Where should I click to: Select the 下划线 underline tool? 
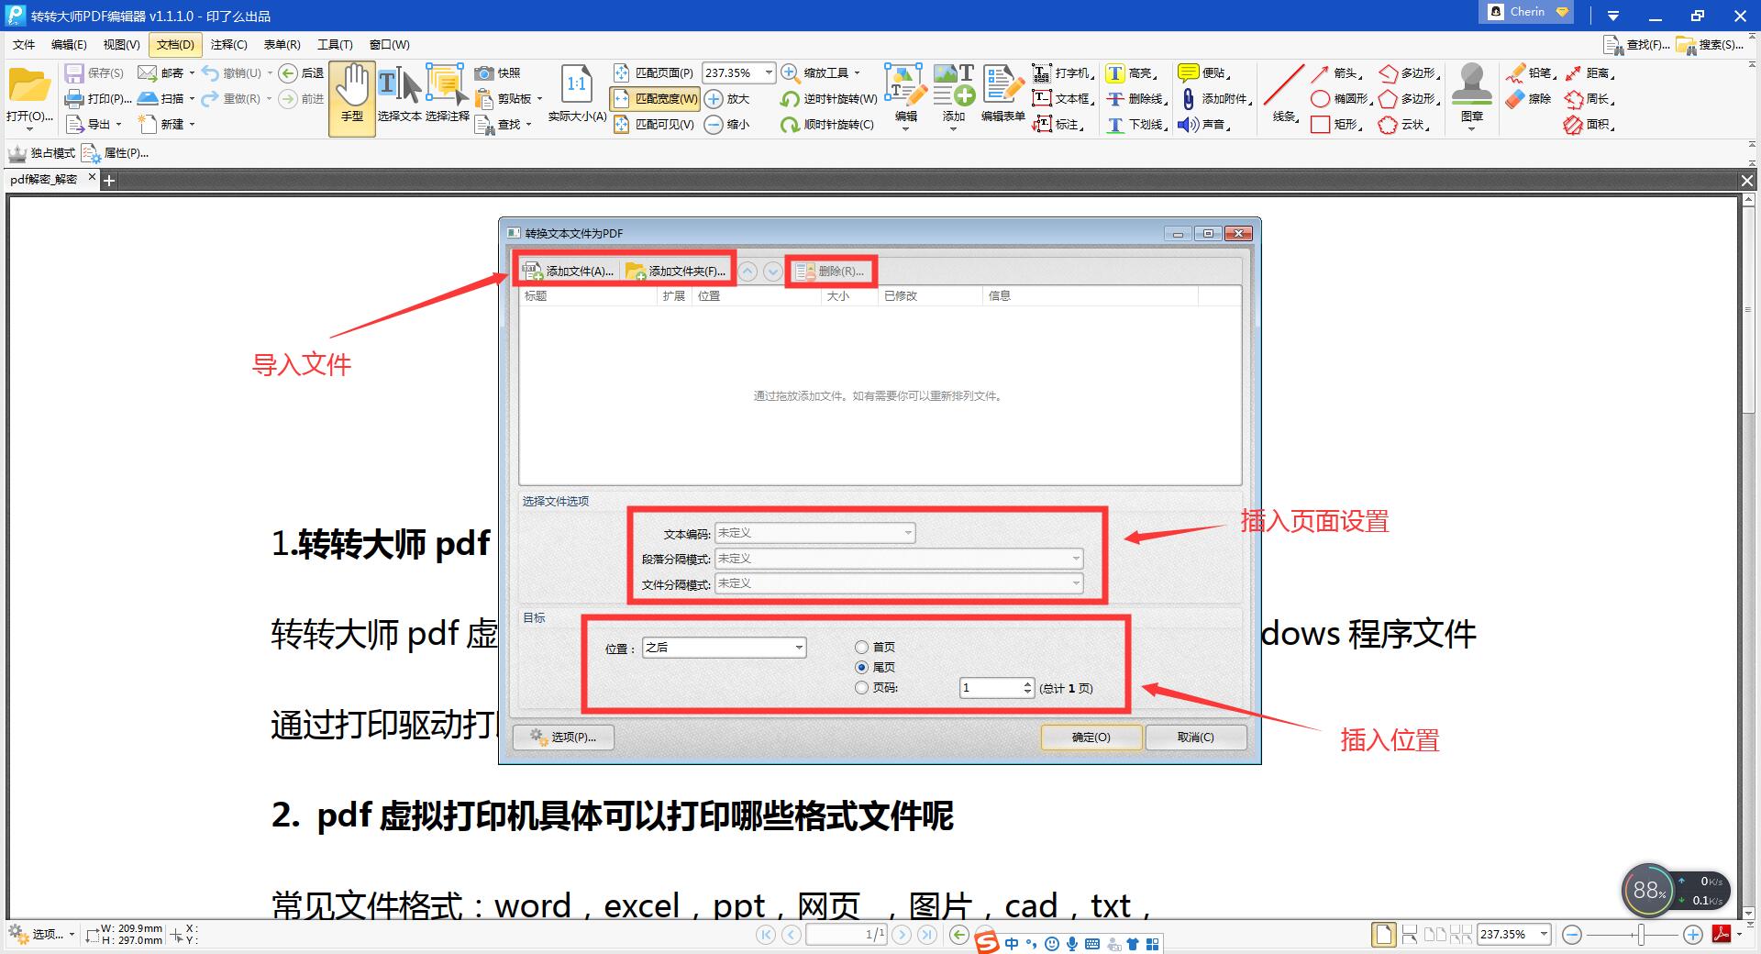coord(1135,124)
